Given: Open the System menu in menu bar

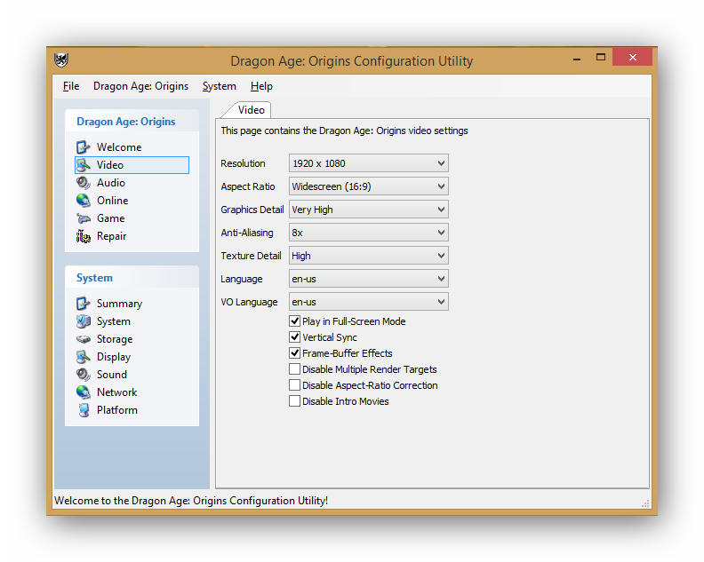Looking at the screenshot, I should point(219,86).
